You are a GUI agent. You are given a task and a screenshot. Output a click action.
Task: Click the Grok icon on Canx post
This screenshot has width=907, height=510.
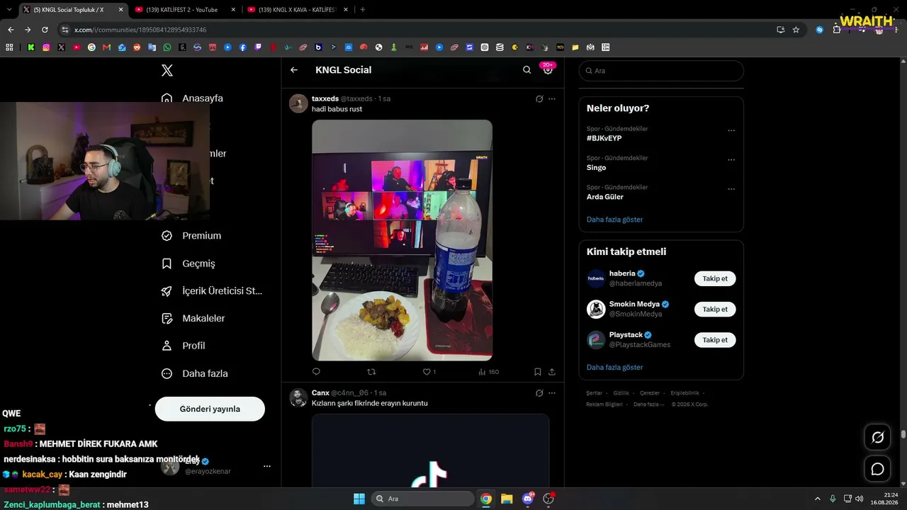point(539,393)
